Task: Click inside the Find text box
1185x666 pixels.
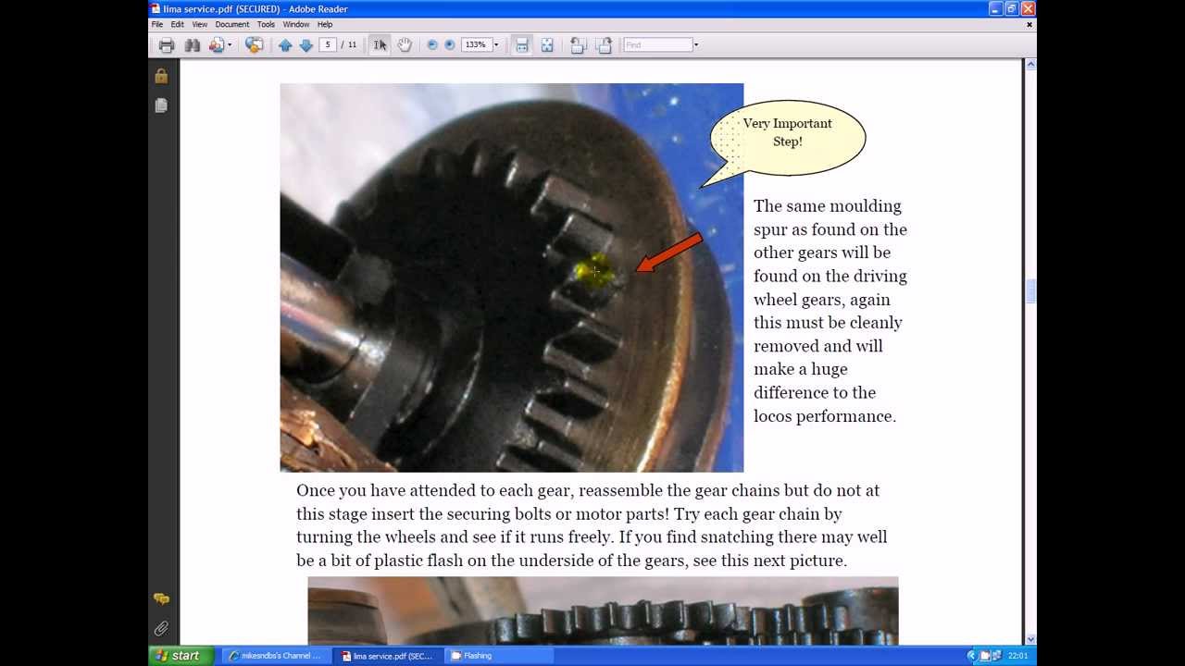Action: (657, 44)
